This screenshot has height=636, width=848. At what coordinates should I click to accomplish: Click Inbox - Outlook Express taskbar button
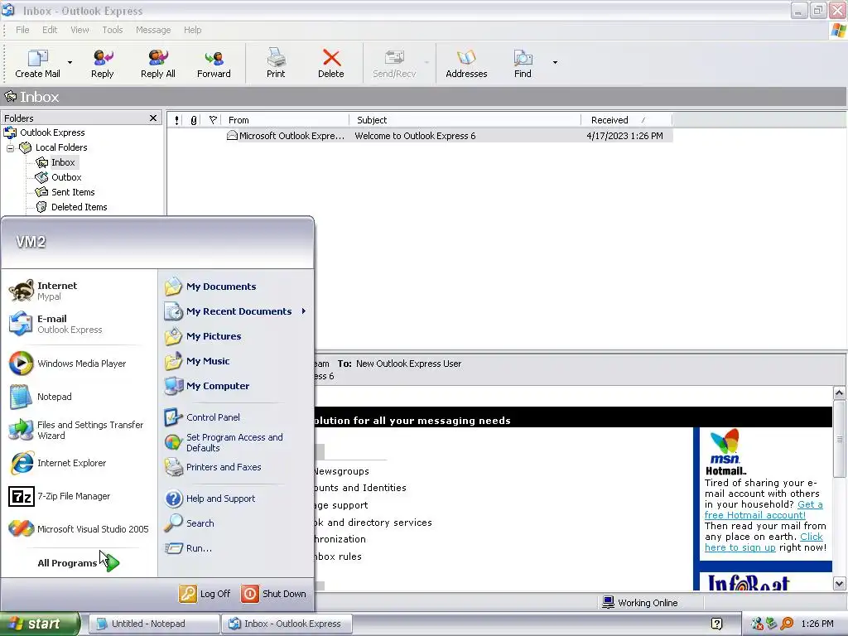[287, 624]
